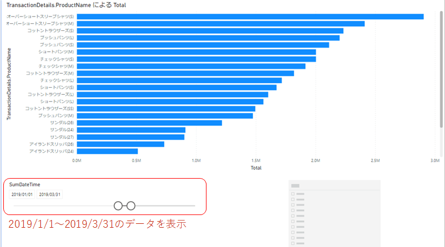This screenshot has width=445, height=247.
Task: Click the vertical TransactionDetails.ProductName axis title
Action: [x=9, y=84]
